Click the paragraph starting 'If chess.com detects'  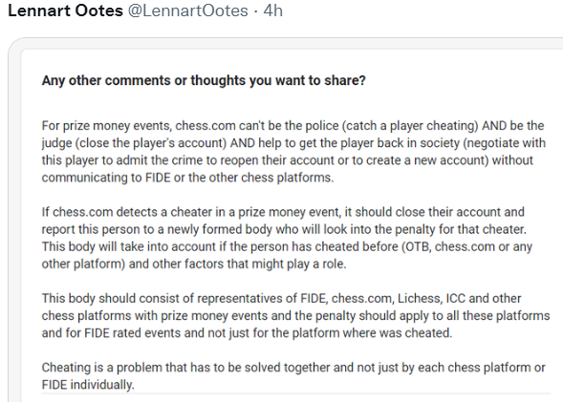[x=287, y=238]
